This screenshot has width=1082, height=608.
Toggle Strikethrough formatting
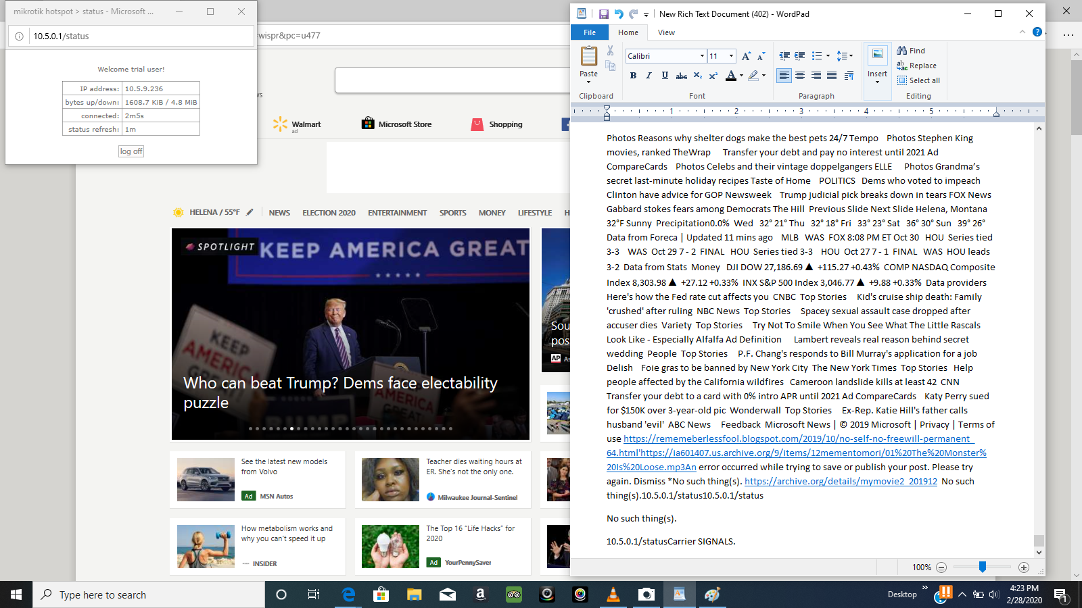682,76
